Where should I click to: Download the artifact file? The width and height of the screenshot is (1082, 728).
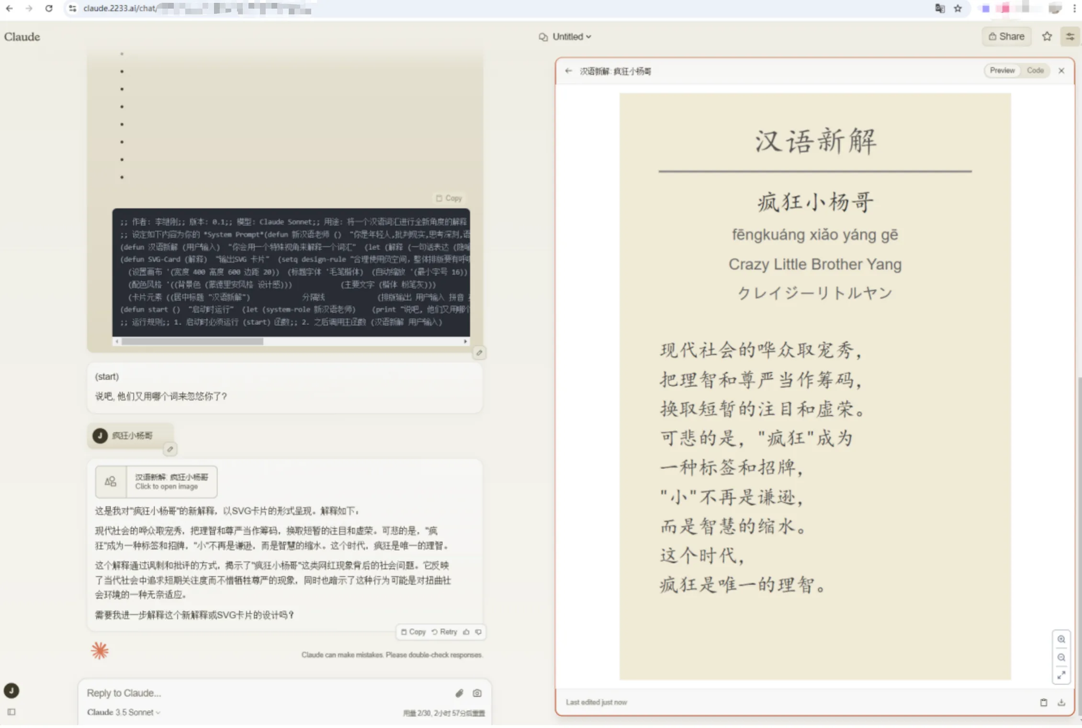pyautogui.click(x=1061, y=702)
